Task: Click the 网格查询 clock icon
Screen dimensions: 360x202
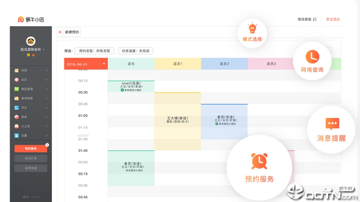Action: click(x=312, y=57)
